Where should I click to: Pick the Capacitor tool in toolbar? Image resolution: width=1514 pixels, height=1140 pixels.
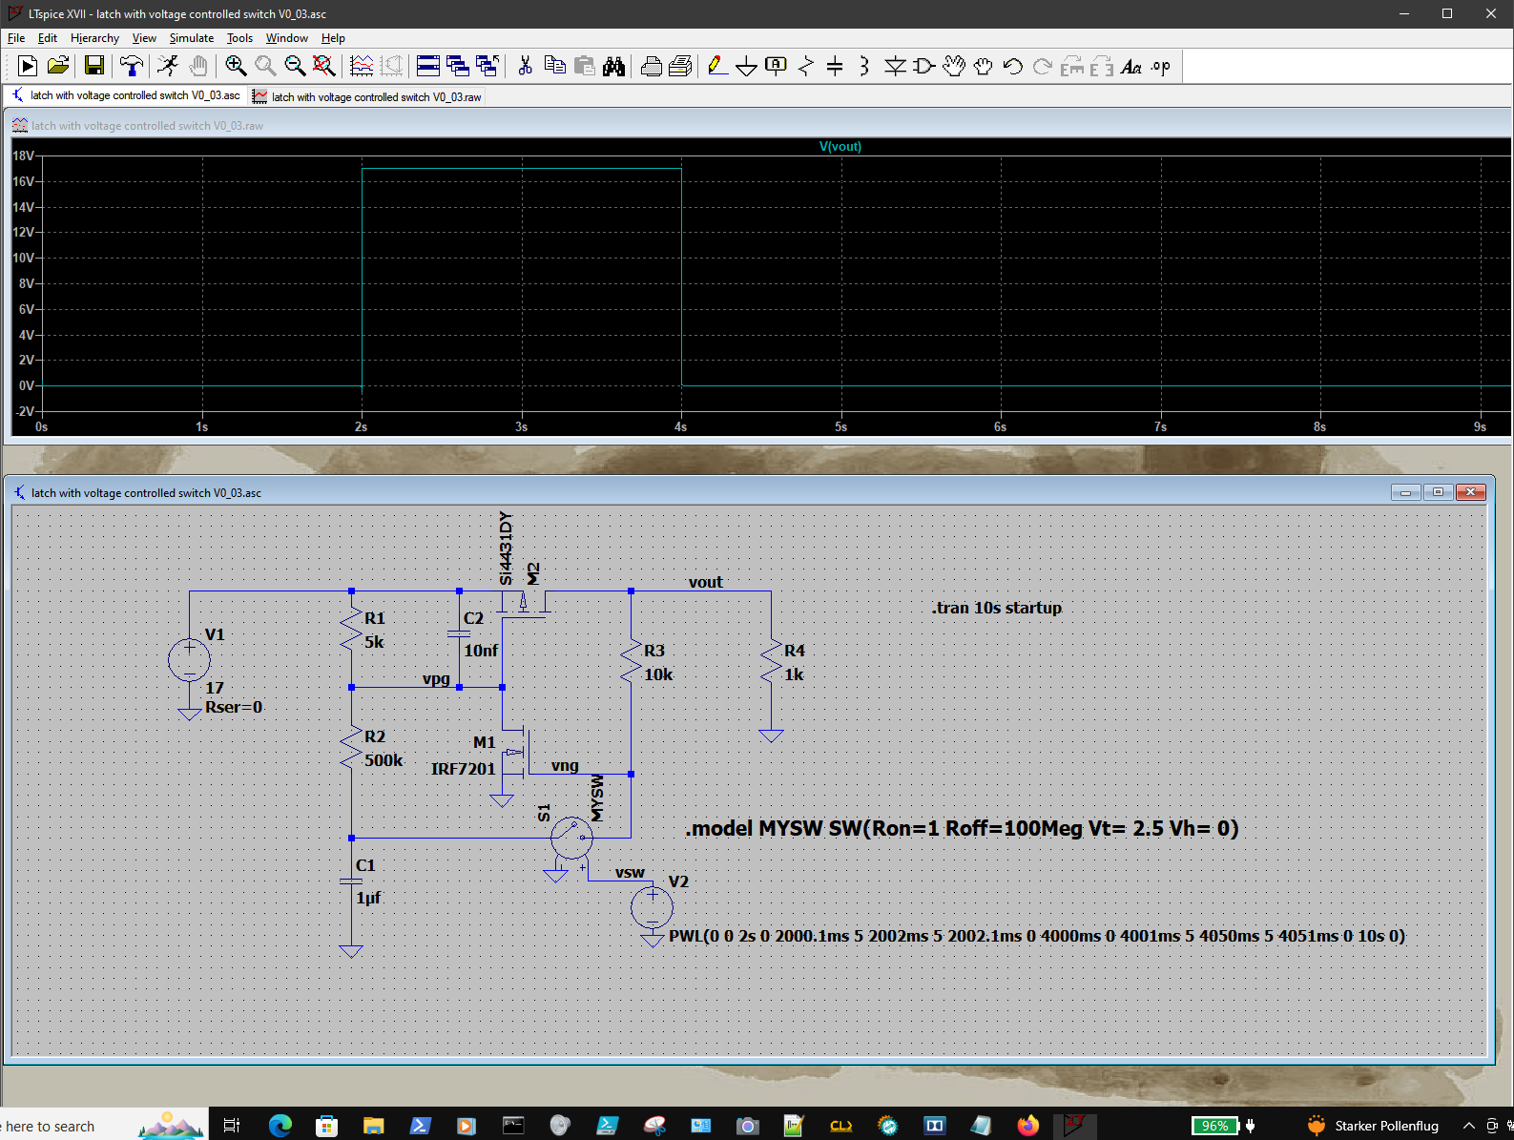coord(835,66)
